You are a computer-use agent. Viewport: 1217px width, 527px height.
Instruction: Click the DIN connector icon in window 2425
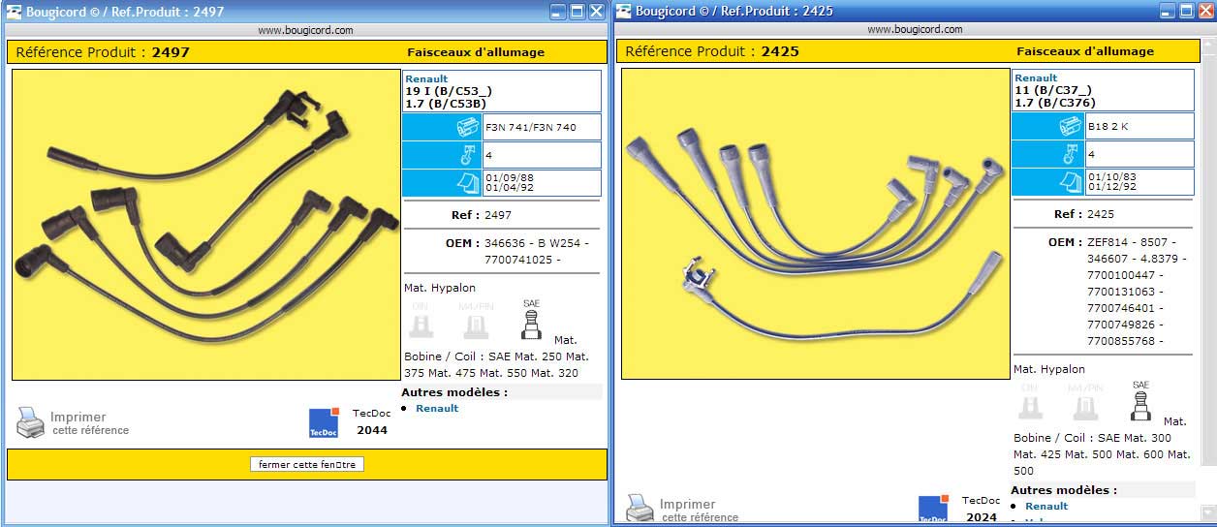(x=1030, y=401)
